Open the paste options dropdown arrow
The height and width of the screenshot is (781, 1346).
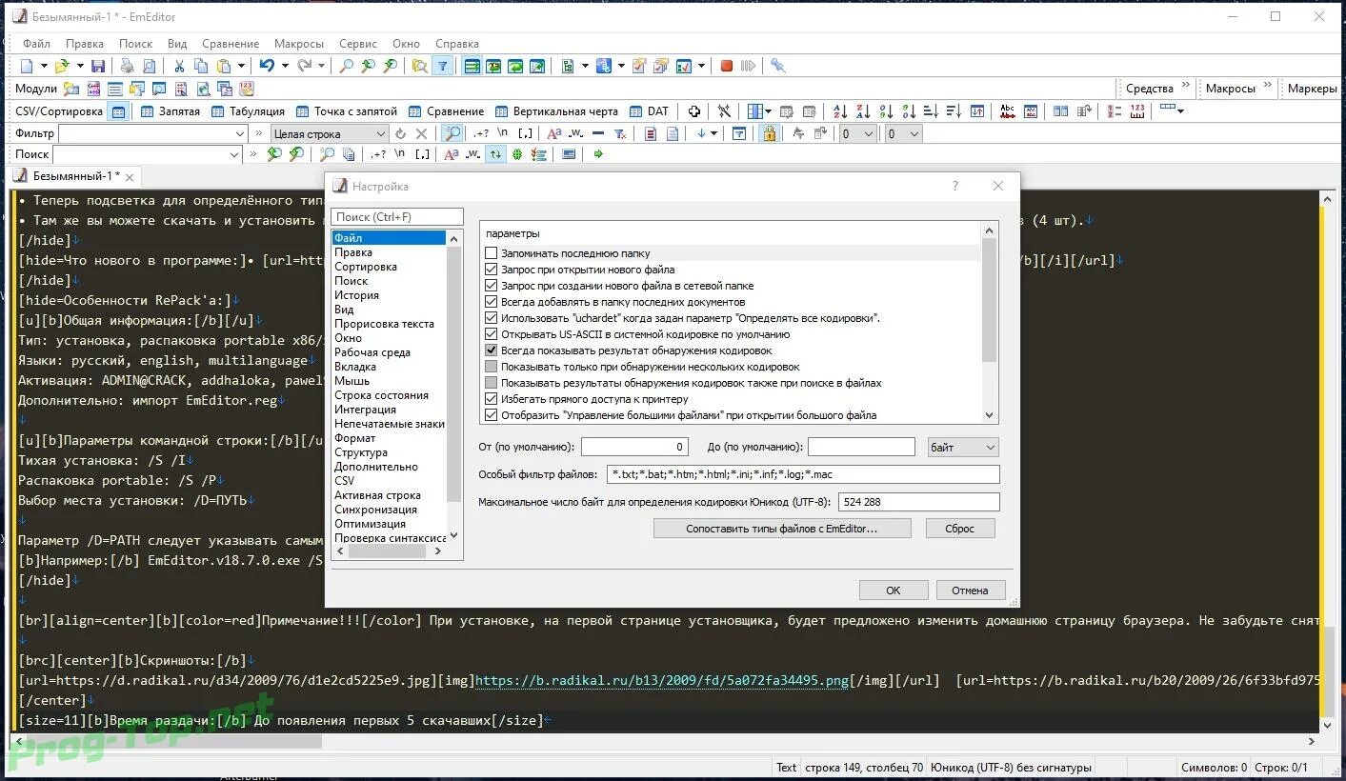242,66
